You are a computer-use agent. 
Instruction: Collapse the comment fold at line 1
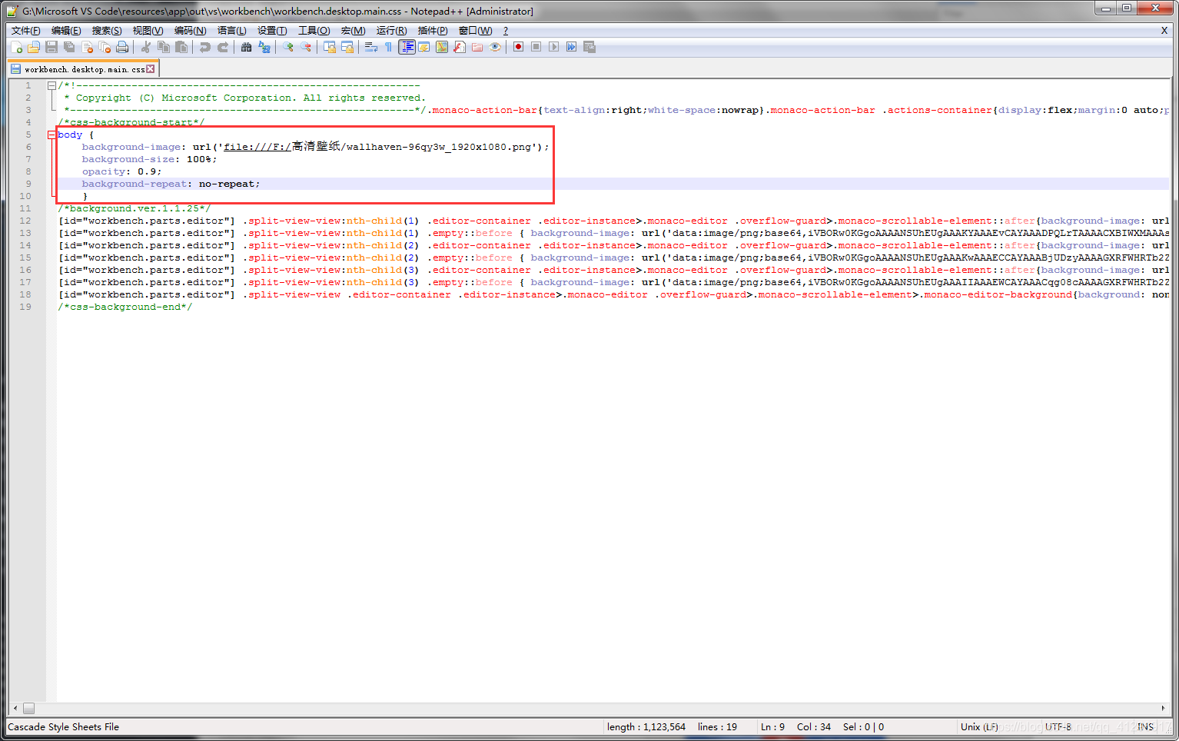pos(51,85)
